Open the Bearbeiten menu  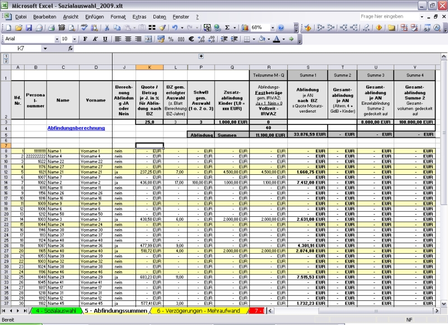coord(45,17)
